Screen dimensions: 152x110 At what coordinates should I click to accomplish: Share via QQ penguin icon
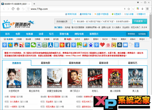[x=16, y=45]
